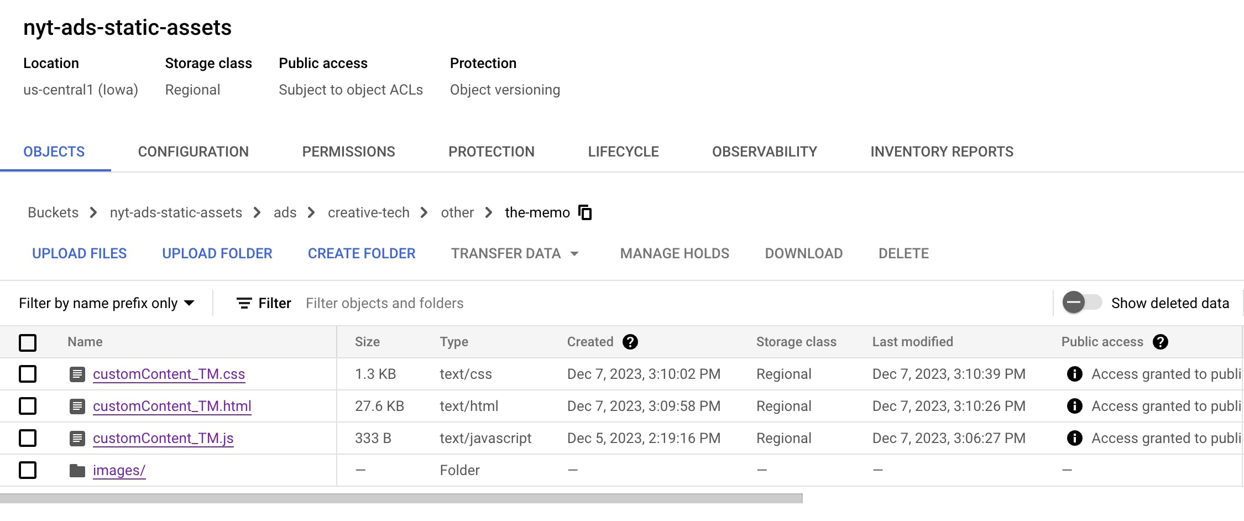Go to nyt-ads-static-assets breadcrumb
1244x521 pixels.
176,212
